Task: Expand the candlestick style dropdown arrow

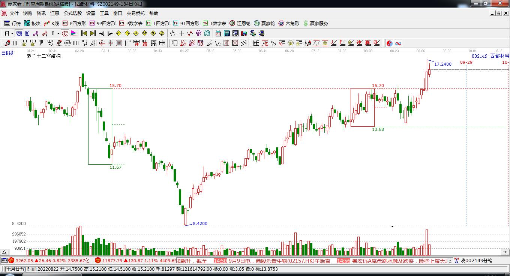Action: click(x=58, y=33)
